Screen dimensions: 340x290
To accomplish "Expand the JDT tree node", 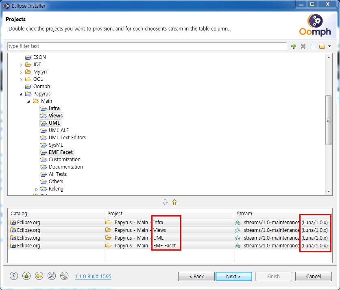I will coord(21,65).
